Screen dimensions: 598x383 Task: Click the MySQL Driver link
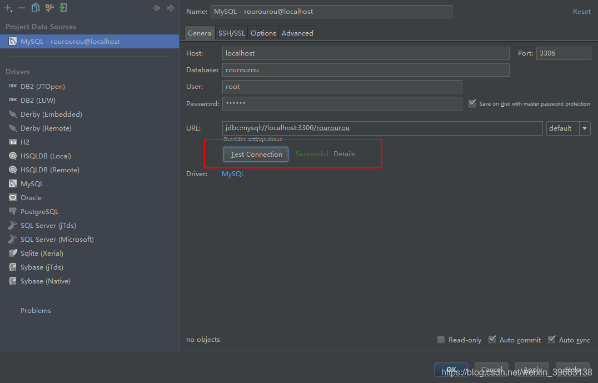coord(233,173)
